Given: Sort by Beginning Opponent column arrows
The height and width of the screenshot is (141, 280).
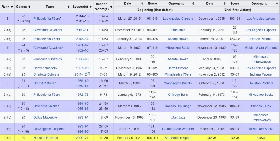Looking at the screenshot, I should pyautogui.click(x=193, y=4).
